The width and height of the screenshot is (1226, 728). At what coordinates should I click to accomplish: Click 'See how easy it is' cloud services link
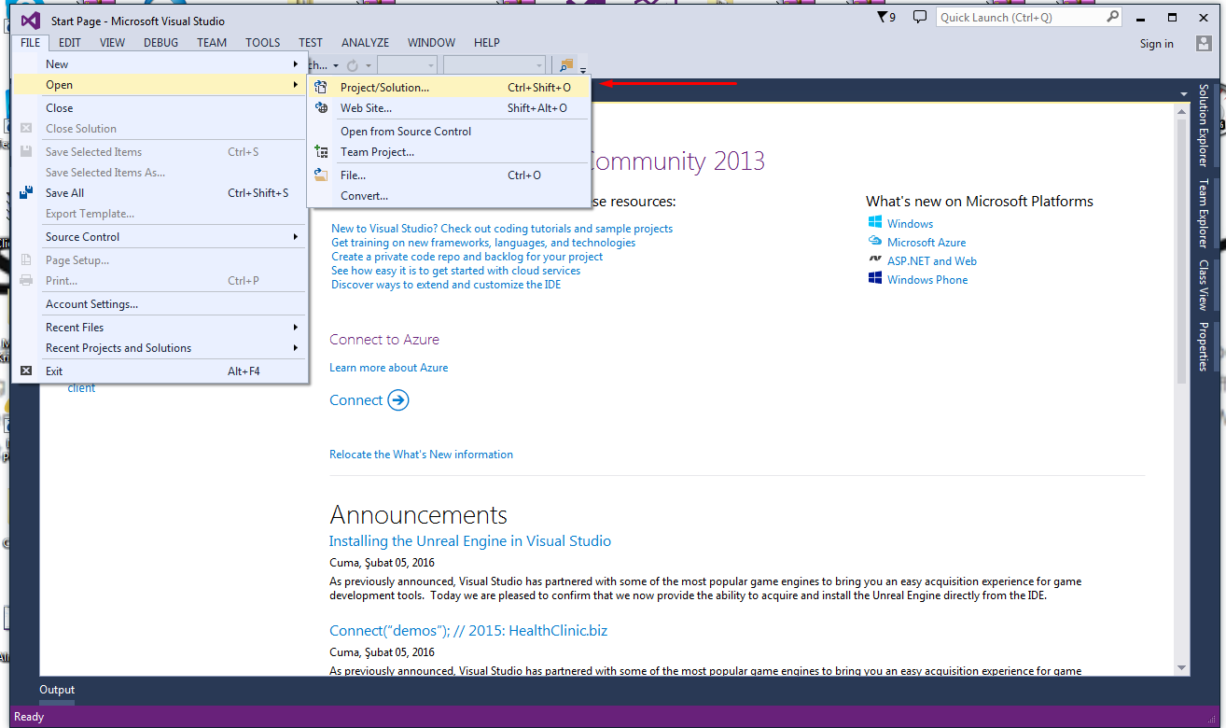(455, 271)
